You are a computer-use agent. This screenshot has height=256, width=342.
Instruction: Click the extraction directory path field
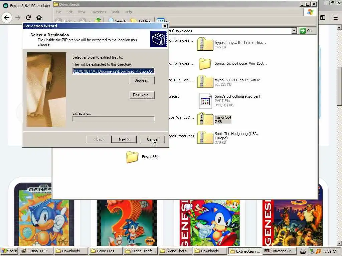pos(114,71)
